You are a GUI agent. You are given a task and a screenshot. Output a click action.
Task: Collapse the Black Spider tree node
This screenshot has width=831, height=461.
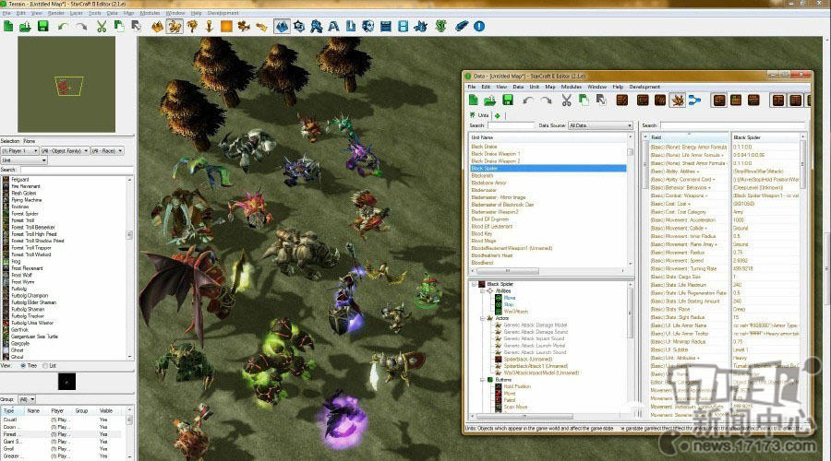[475, 283]
